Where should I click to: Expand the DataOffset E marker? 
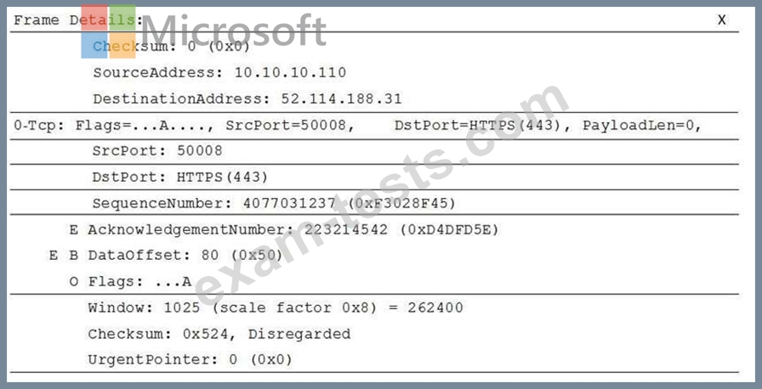point(54,256)
